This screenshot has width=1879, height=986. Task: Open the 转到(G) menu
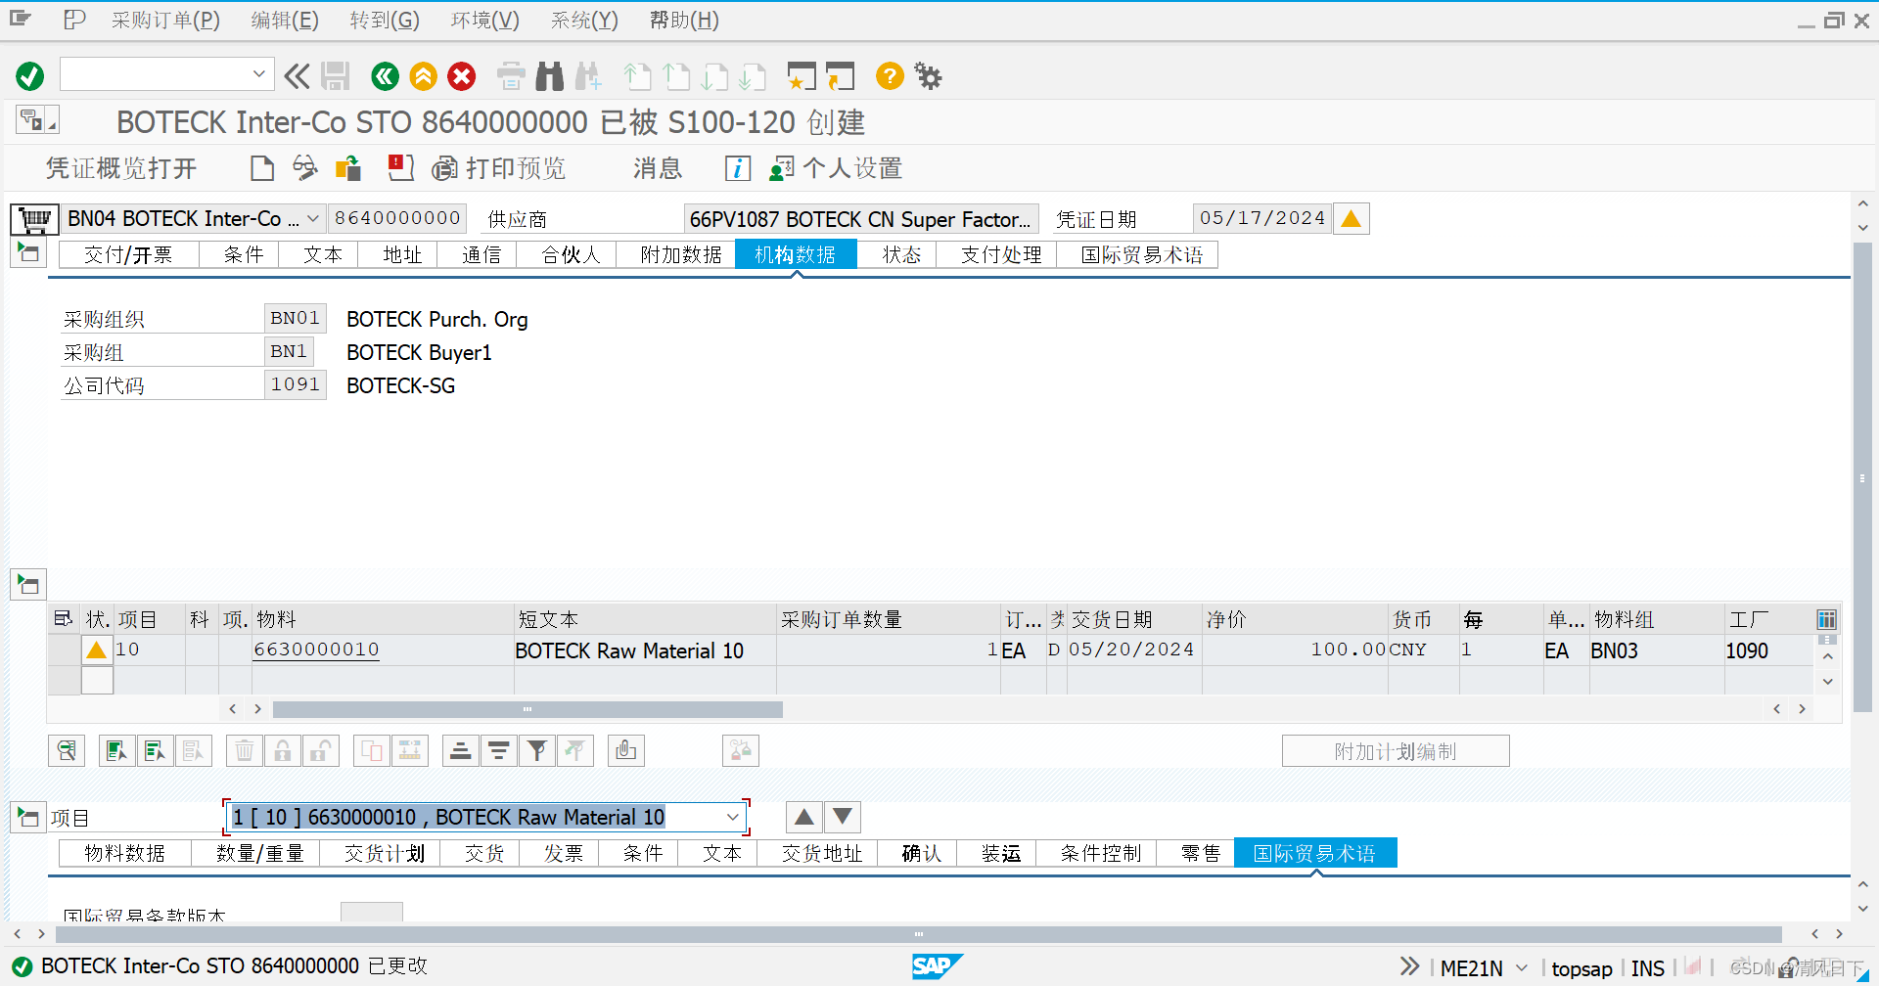384,20
